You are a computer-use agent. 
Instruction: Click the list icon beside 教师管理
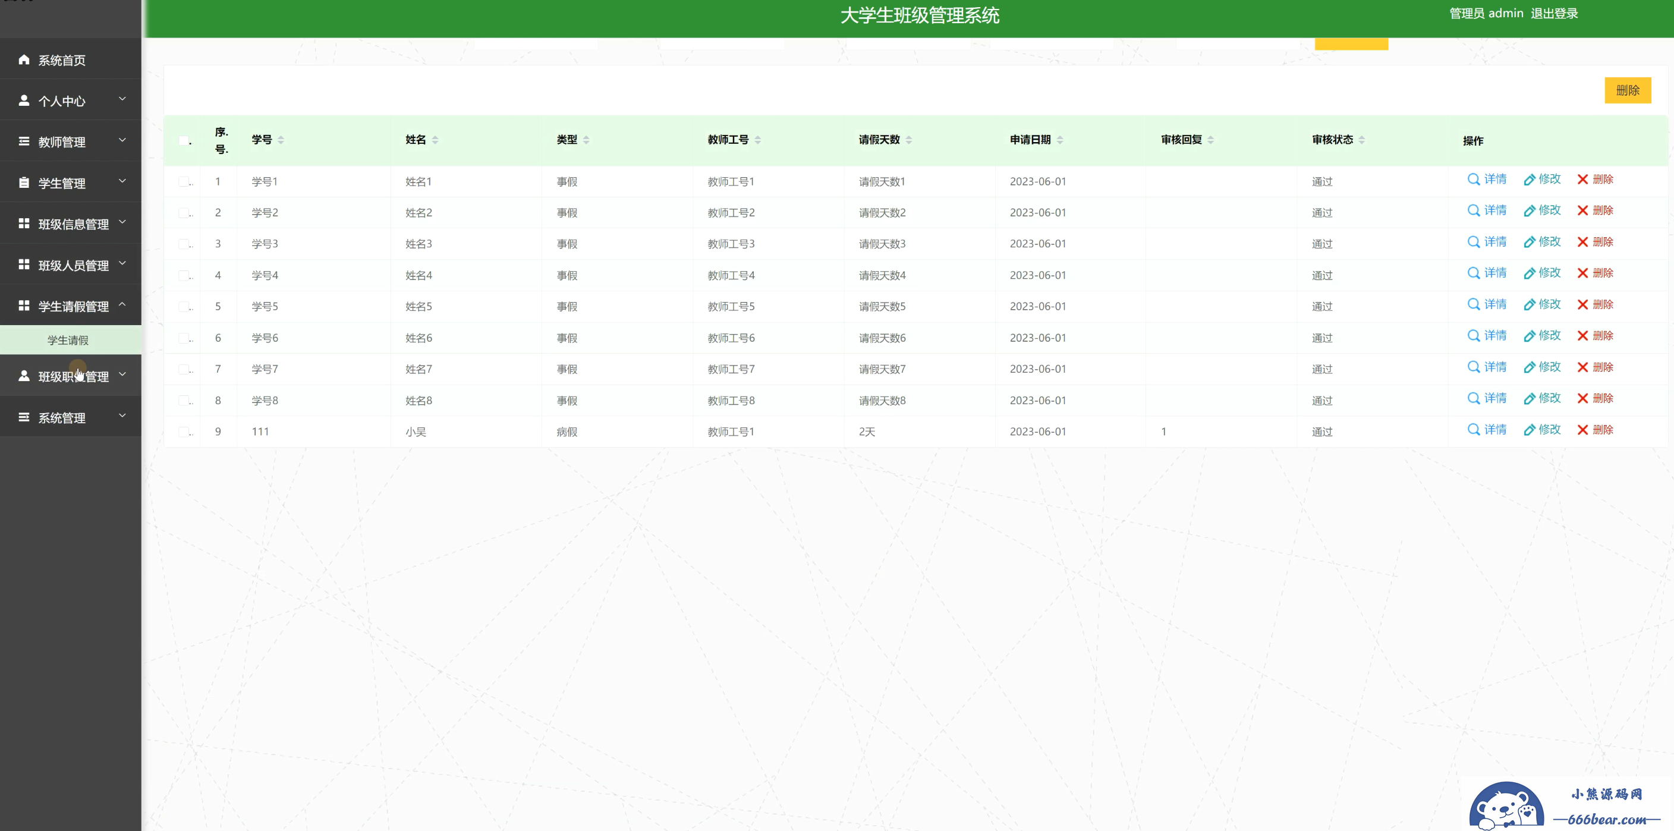point(24,141)
